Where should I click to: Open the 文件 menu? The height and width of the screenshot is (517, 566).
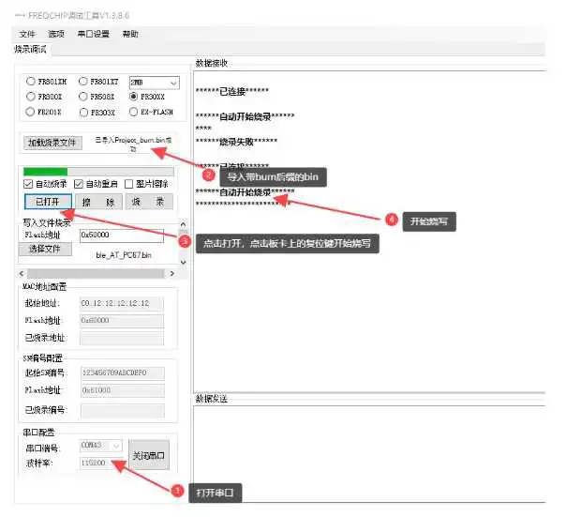(x=27, y=34)
